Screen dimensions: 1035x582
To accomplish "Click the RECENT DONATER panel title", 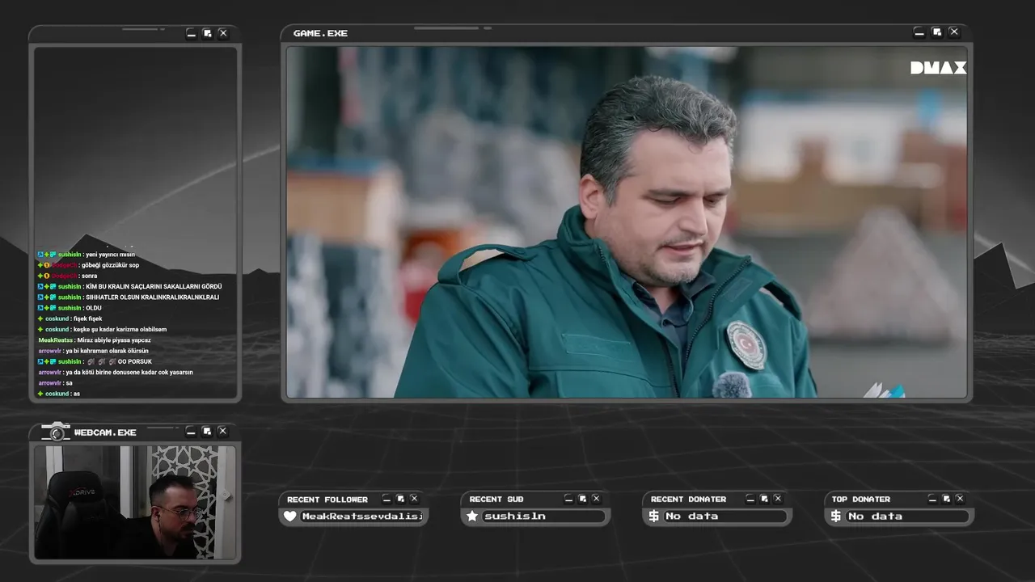I will point(689,500).
